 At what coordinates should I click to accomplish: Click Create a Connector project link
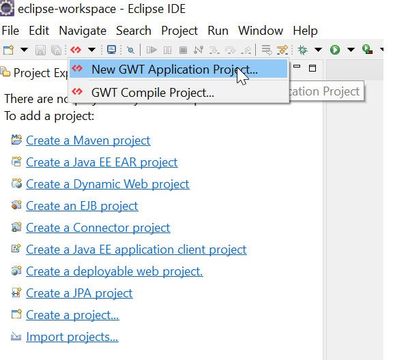pyautogui.click(x=98, y=228)
